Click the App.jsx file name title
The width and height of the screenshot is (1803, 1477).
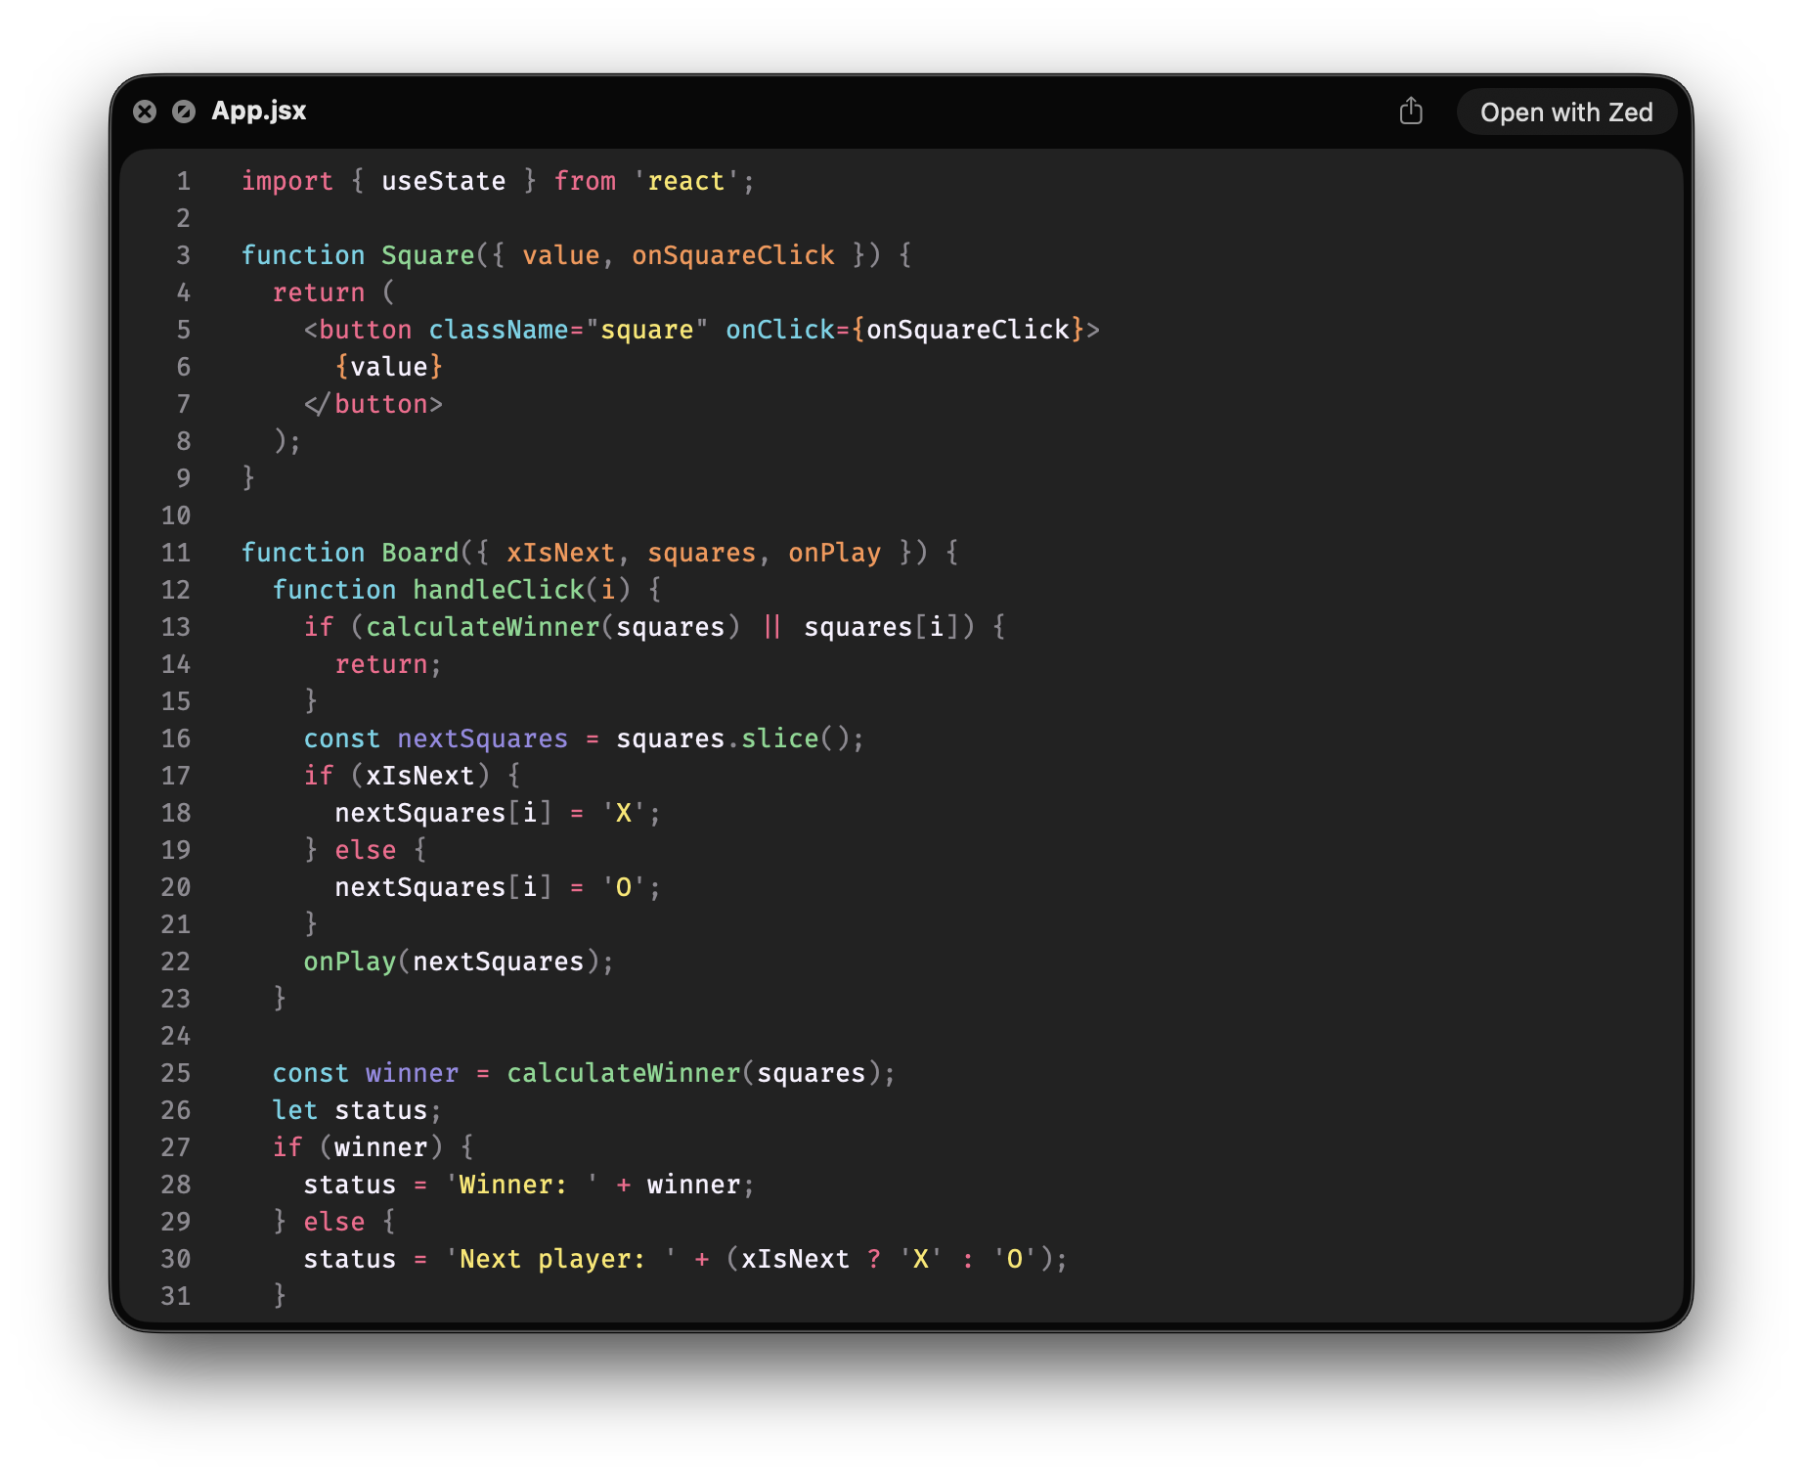(x=258, y=112)
